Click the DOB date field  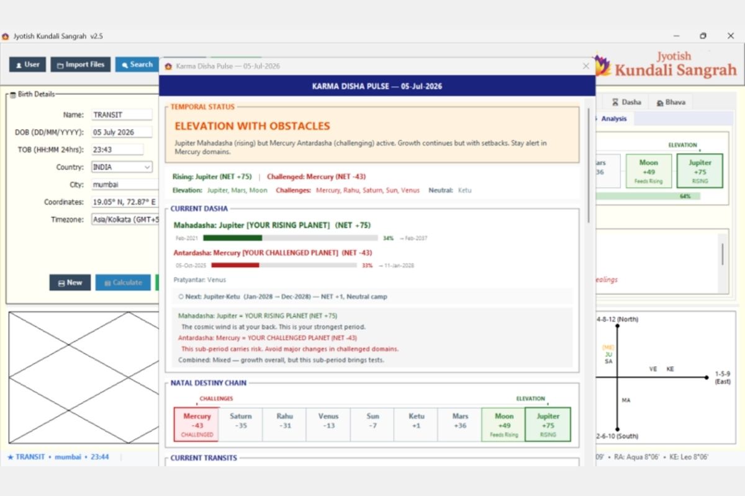tap(122, 132)
